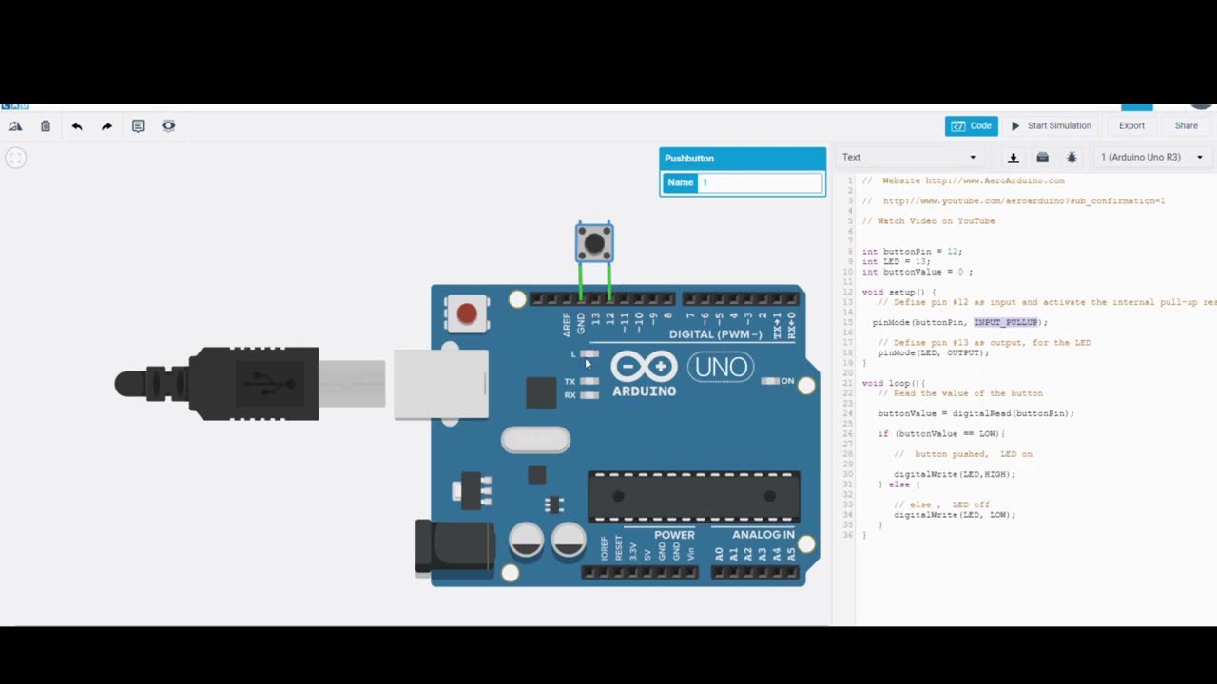Open the Arduino Uno R3 board dropdown
This screenshot has height=684, width=1217.
[x=1151, y=158]
